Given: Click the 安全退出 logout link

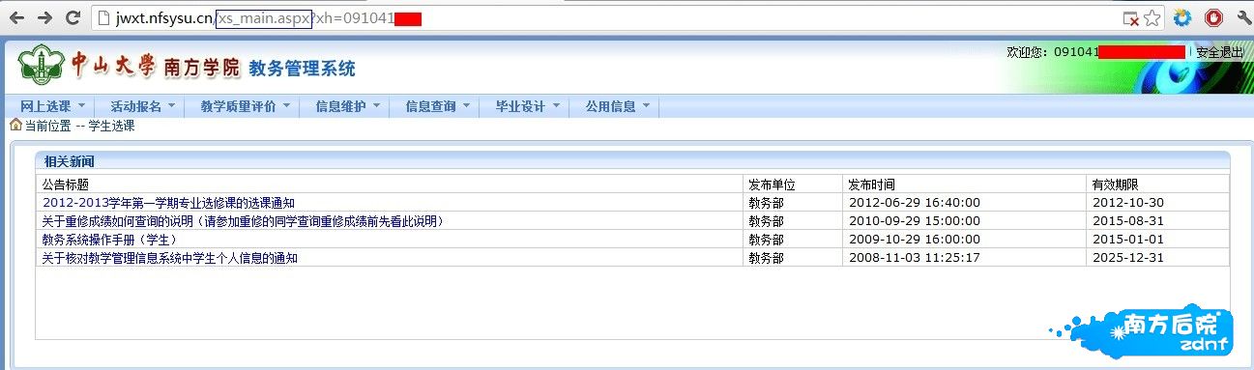Looking at the screenshot, I should (1219, 52).
